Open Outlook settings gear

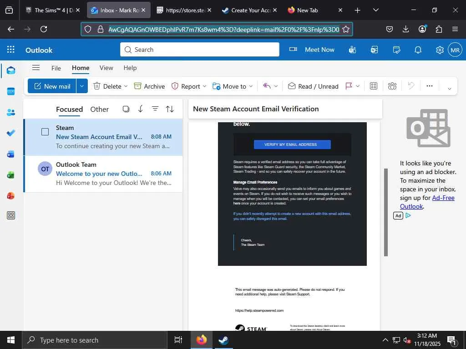pyautogui.click(x=440, y=50)
